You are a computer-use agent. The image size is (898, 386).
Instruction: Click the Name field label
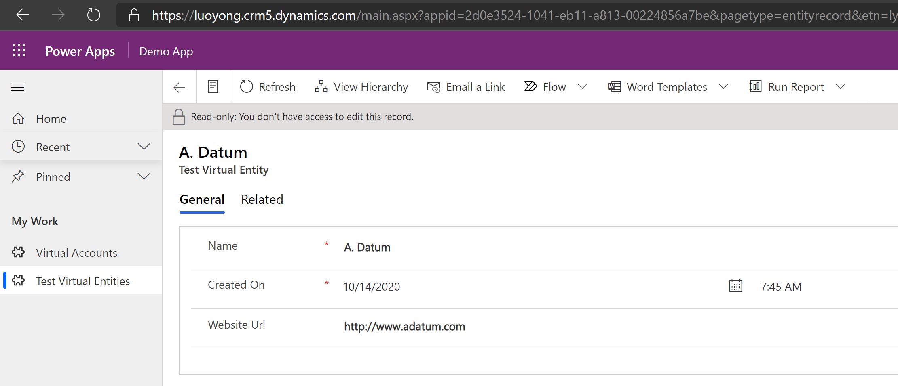(x=222, y=245)
